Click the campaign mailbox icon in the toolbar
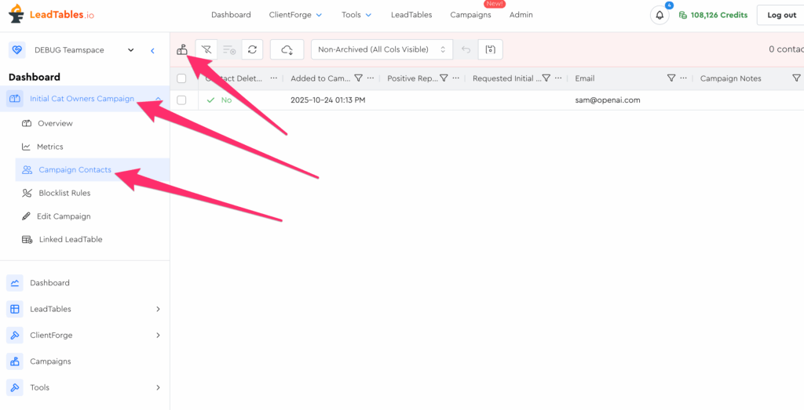804x410 pixels. [x=182, y=49]
